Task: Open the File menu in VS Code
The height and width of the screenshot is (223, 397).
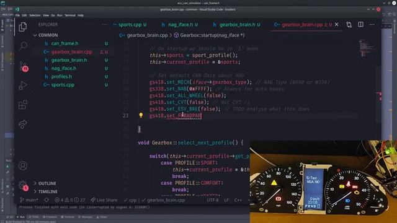Action: tap(17, 15)
